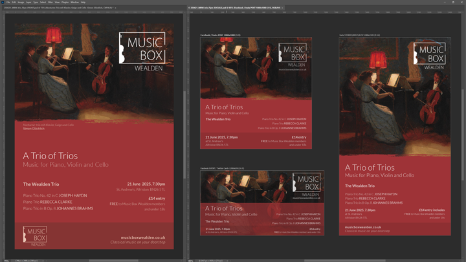Open the Help menu

point(83,2)
